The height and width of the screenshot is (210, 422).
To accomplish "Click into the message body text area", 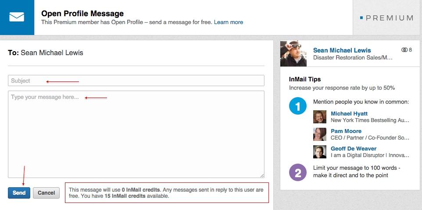I will click(x=136, y=134).
